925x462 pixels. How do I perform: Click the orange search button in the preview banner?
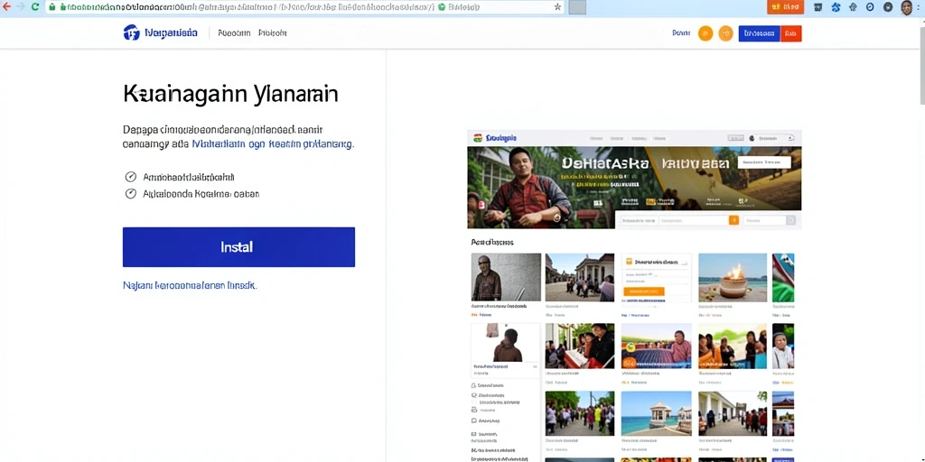(x=733, y=220)
